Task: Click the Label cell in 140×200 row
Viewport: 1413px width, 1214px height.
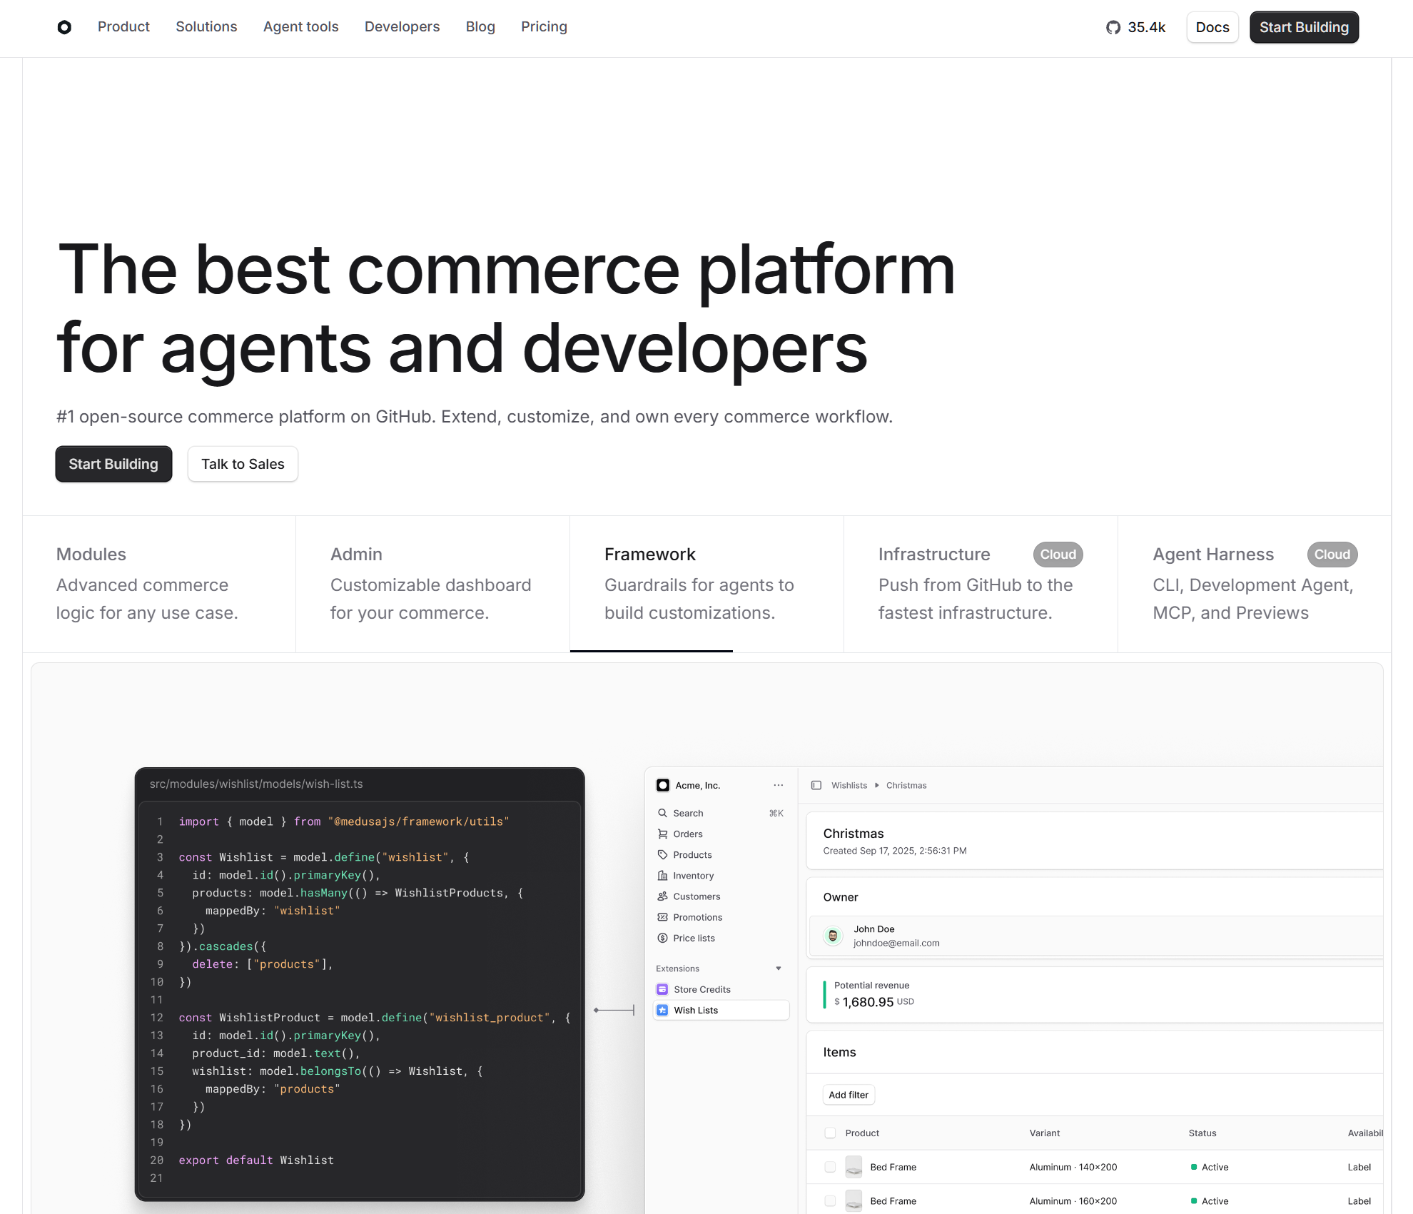Action: [1359, 1167]
